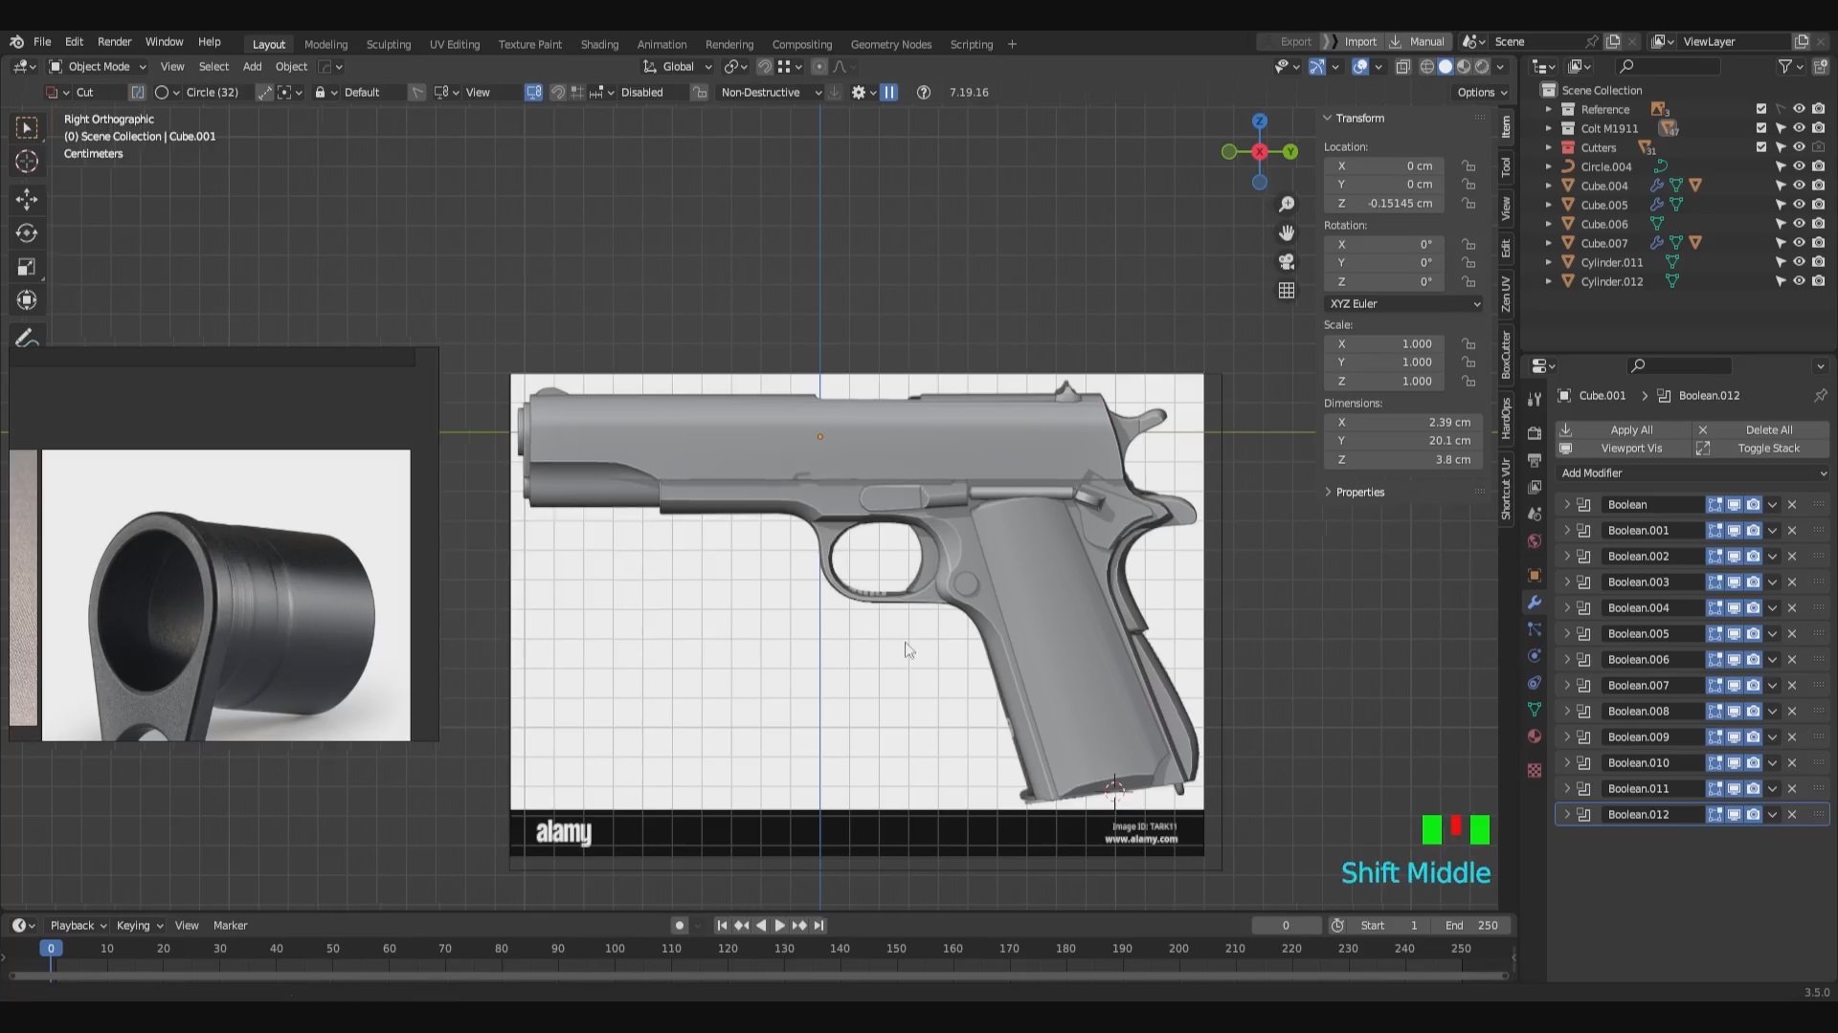
Task: Open the Render menu
Action: (x=115, y=41)
